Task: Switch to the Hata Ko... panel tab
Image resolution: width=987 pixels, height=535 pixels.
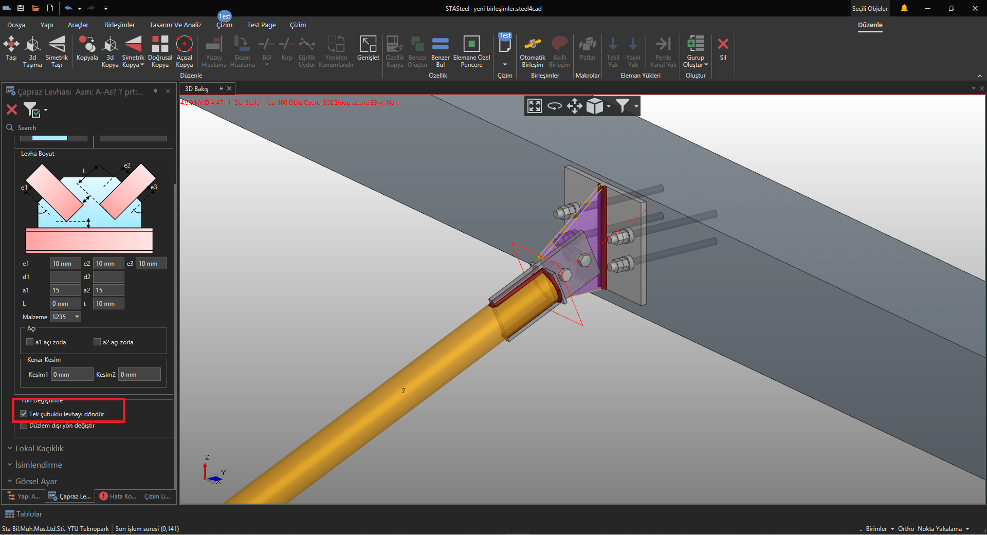Action: tap(118, 496)
